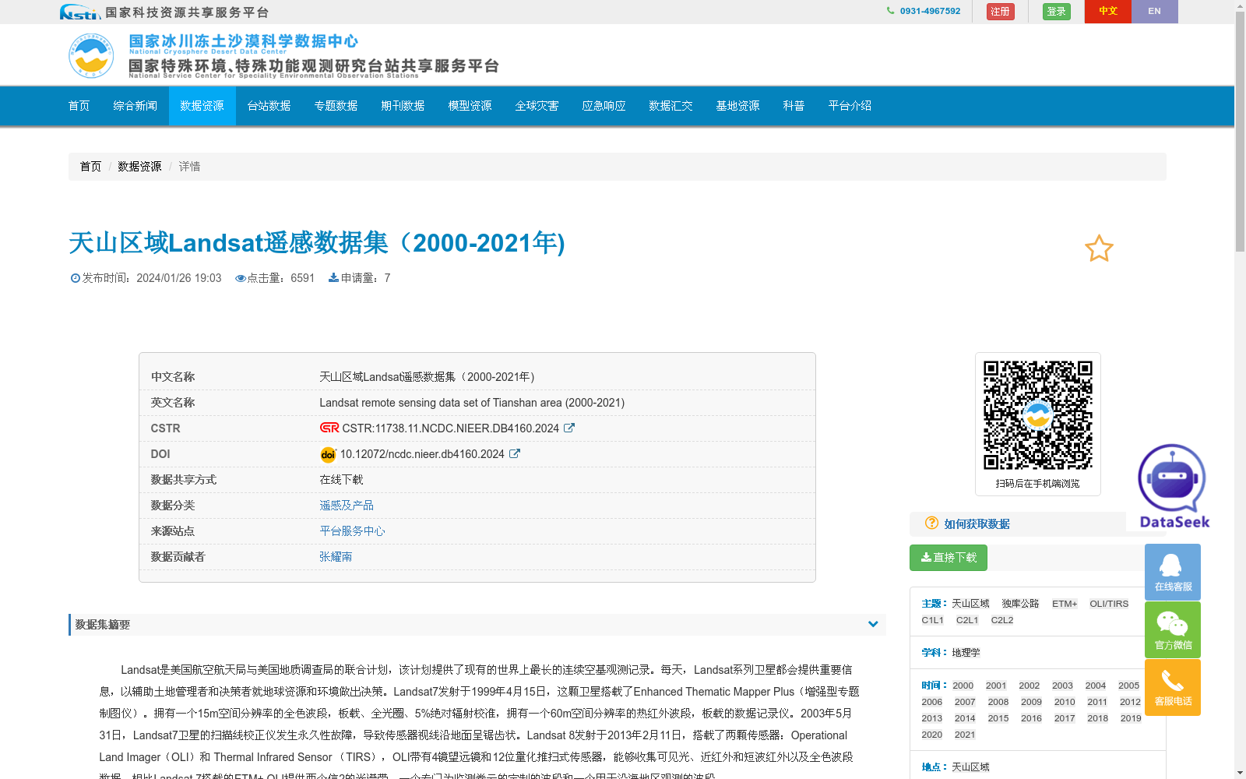The height and width of the screenshot is (779, 1246).
Task: Open the 平台服务中心 source station link
Action: point(352,531)
